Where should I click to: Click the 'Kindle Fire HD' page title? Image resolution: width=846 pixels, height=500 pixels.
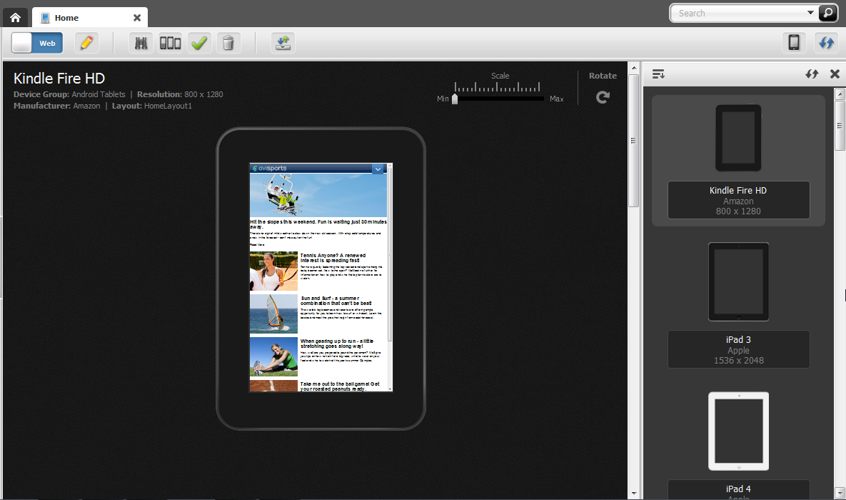click(59, 79)
